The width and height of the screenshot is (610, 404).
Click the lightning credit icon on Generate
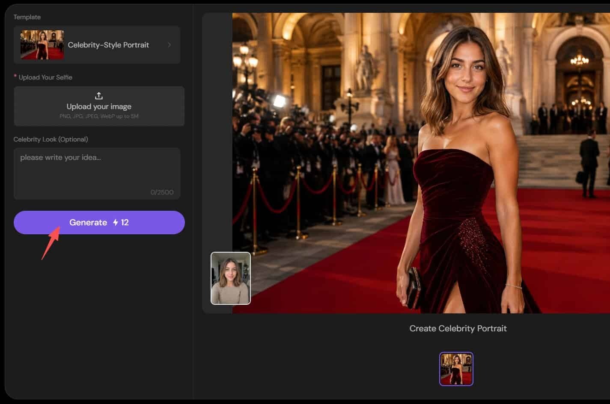(x=115, y=222)
